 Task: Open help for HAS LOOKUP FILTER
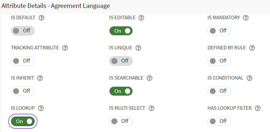click(x=258, y=108)
